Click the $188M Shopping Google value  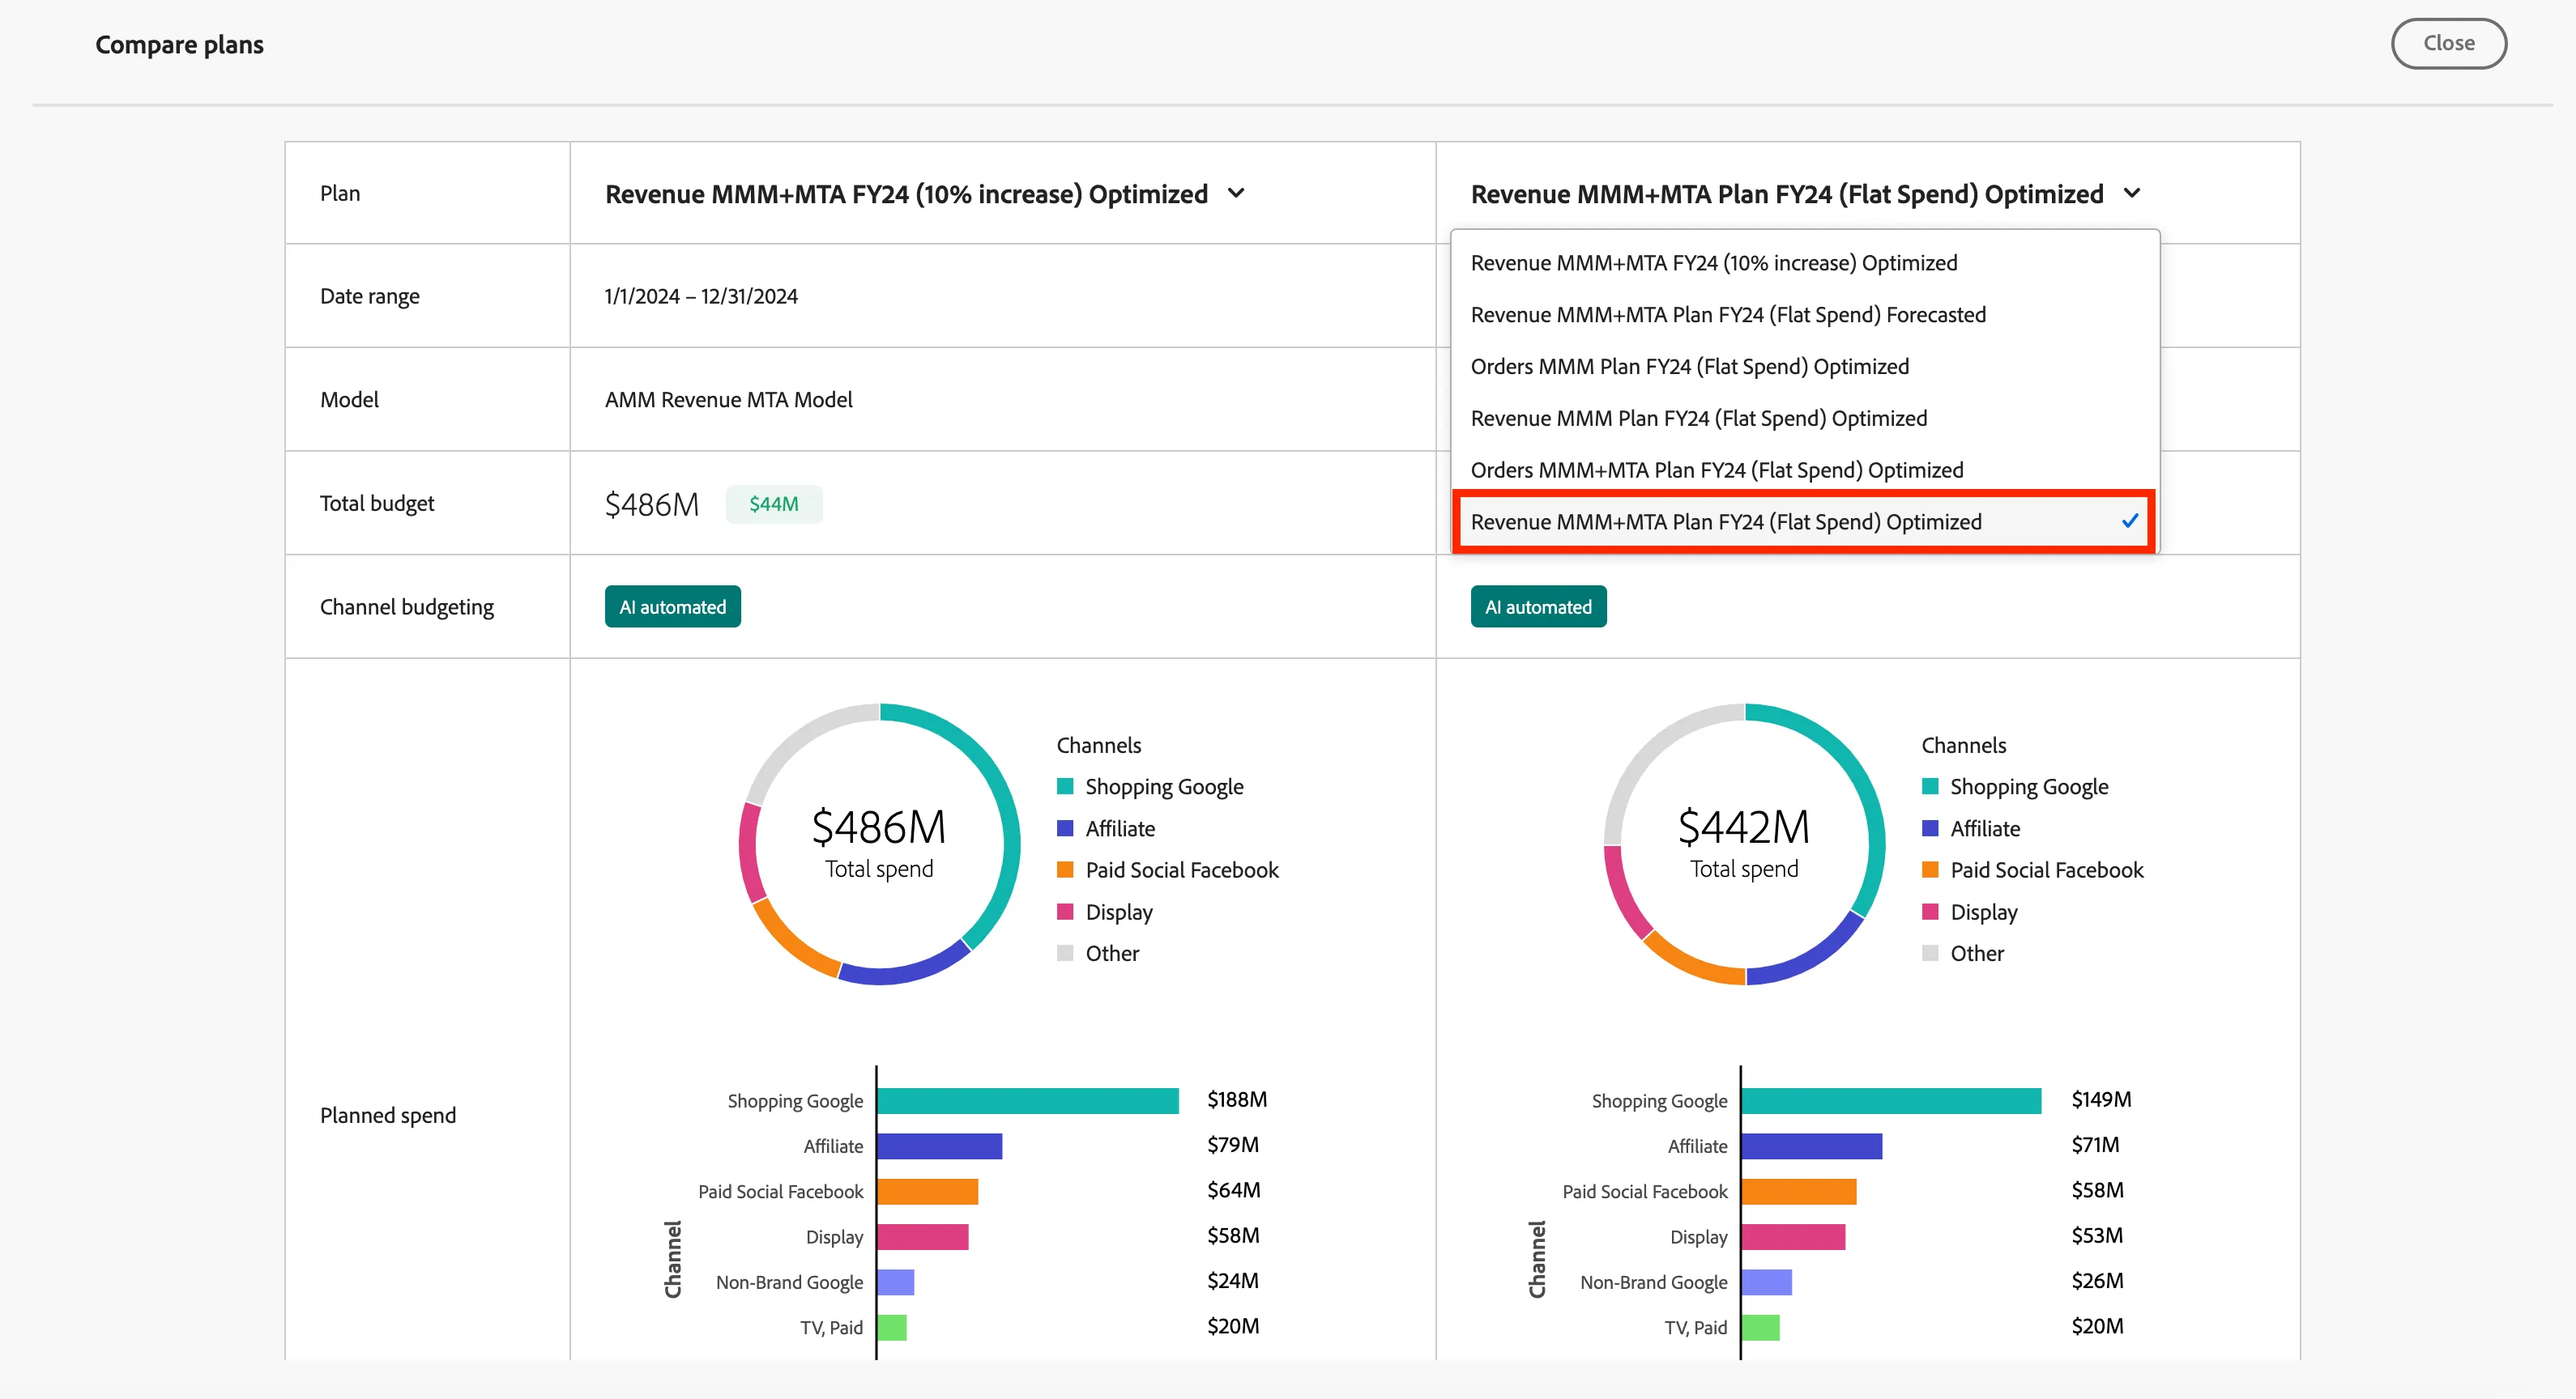1237,1099
